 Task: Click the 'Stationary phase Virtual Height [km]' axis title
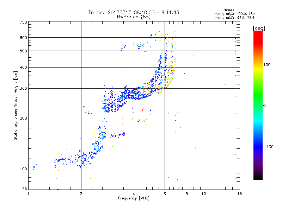(x=16, y=105)
